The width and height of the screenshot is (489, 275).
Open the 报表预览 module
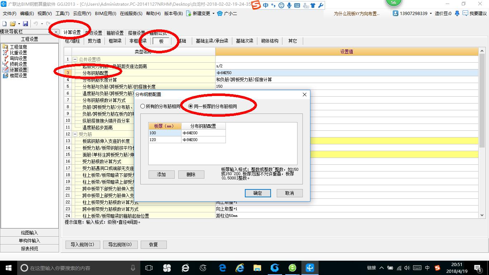[29, 249]
